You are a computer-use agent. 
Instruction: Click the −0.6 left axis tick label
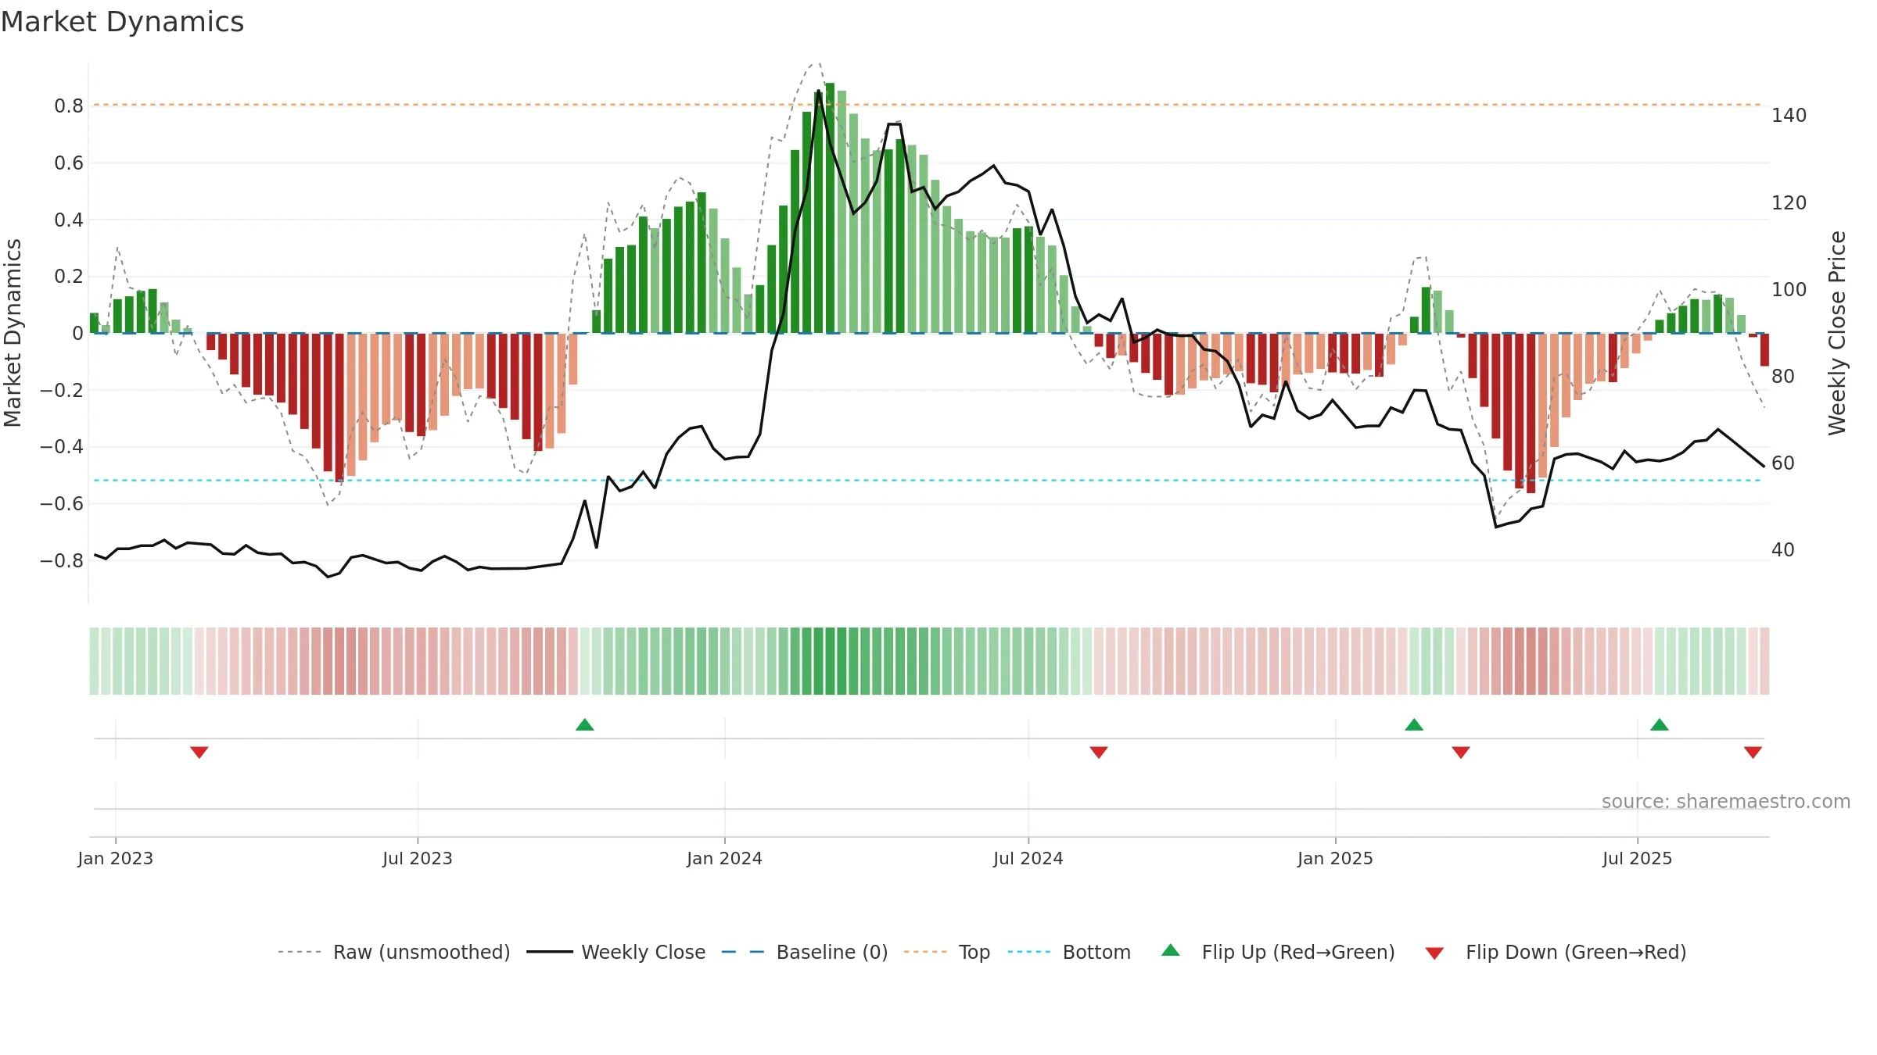pyautogui.click(x=62, y=504)
